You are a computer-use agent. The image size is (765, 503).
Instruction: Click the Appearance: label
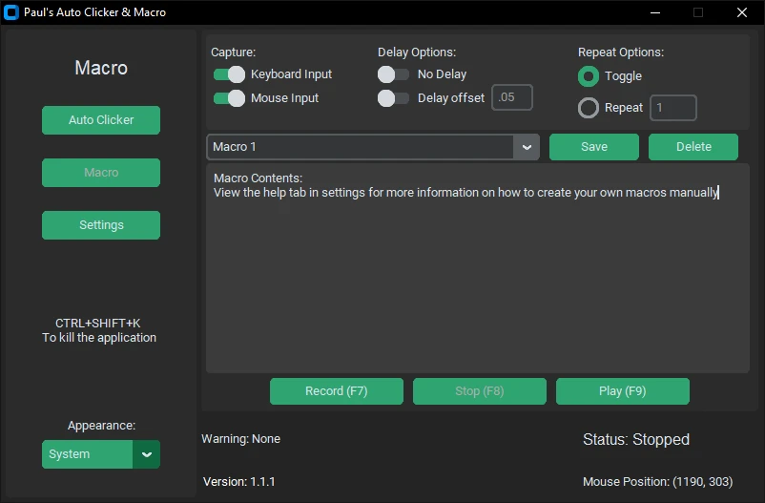tap(101, 426)
